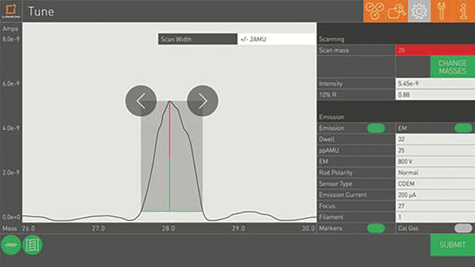Viewport: 475px width, 267px height.
Task: Open the Sensor Type CDEM field
Action: (435, 184)
